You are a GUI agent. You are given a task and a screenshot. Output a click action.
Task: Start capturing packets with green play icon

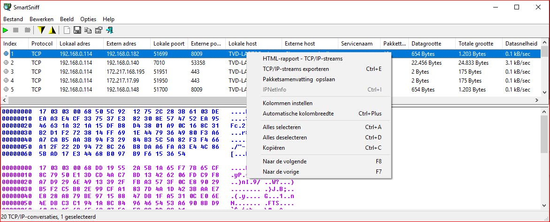click(x=6, y=31)
